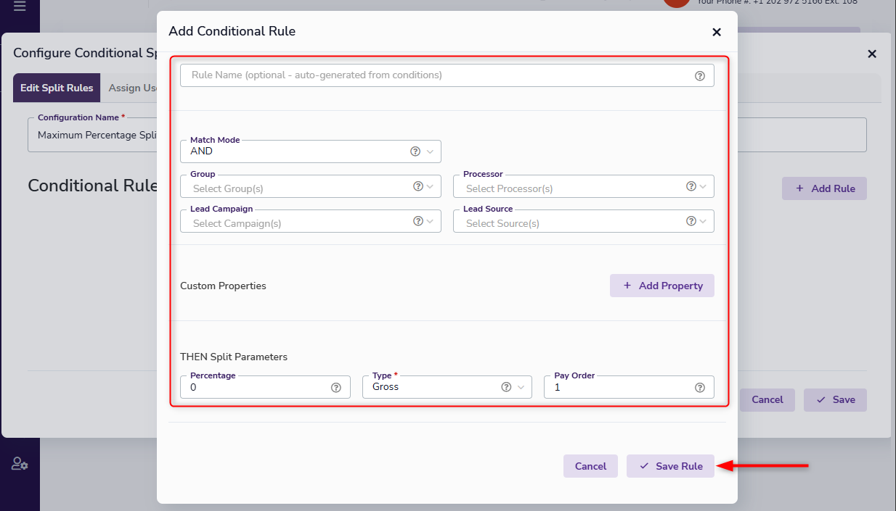Screen dimensions: 896x511
Task: Open the Select Processor(s) dropdown
Action: (x=571, y=188)
